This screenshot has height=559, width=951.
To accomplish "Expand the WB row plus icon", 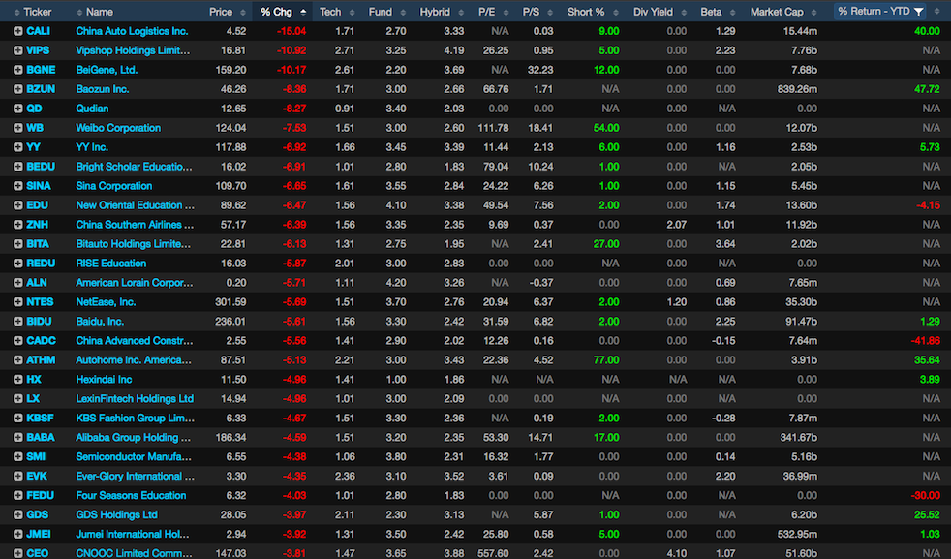I will (x=18, y=128).
